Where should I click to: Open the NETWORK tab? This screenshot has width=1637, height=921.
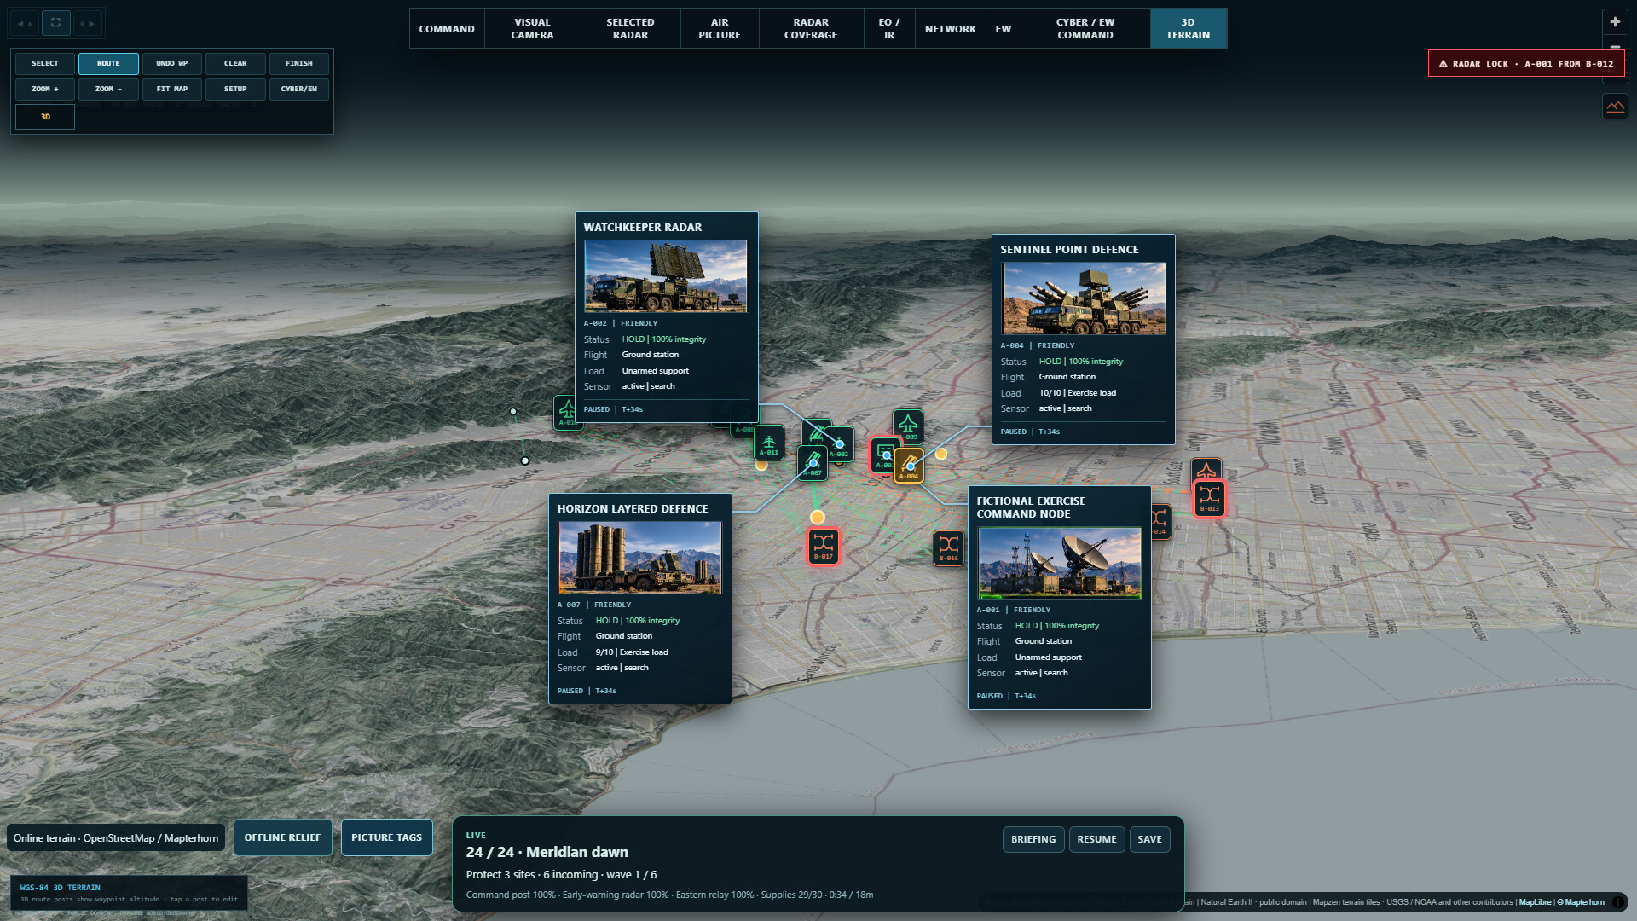click(x=950, y=29)
